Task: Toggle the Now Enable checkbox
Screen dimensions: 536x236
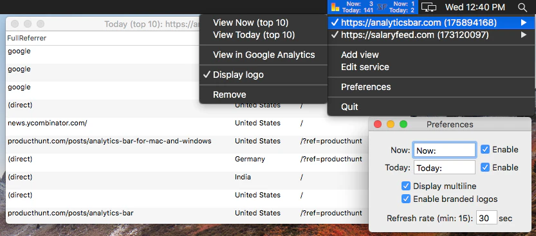Action: pyautogui.click(x=485, y=150)
